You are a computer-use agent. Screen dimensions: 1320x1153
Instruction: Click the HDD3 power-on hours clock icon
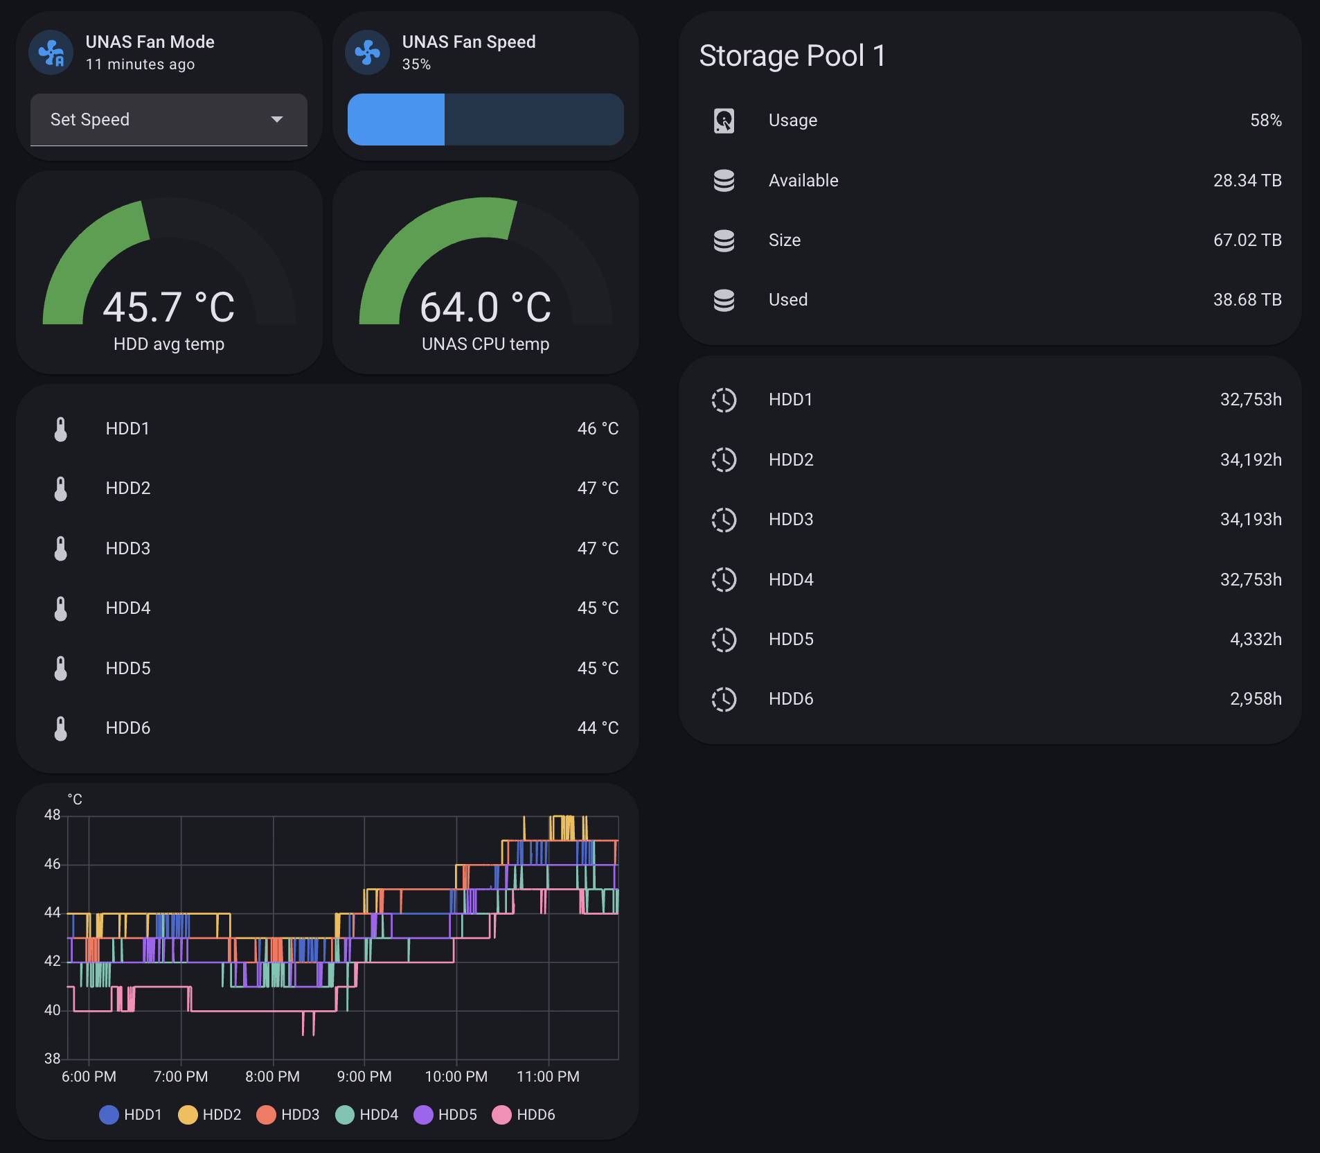(724, 520)
